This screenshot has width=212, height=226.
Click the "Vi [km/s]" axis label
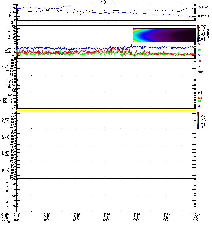tap(8, 84)
